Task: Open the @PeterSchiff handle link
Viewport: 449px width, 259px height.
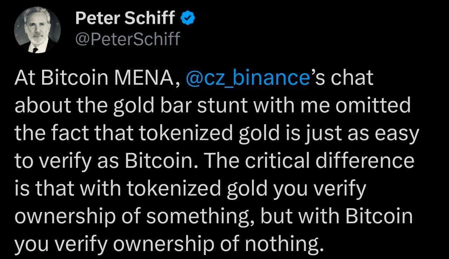Action: pyautogui.click(x=127, y=39)
